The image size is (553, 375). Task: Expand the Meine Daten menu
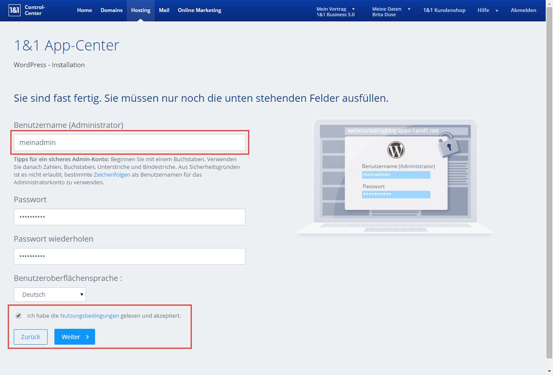(391, 12)
